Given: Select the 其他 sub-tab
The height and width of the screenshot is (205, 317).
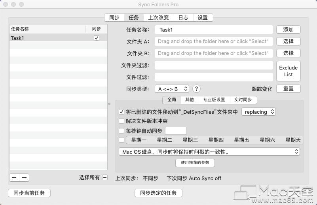Looking at the screenshot, I should [x=190, y=100].
